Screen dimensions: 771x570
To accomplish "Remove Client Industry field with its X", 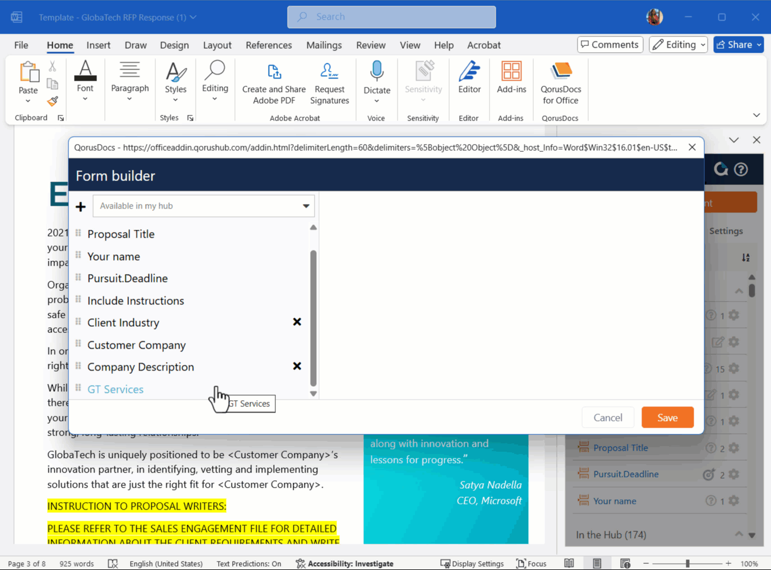I will (297, 322).
